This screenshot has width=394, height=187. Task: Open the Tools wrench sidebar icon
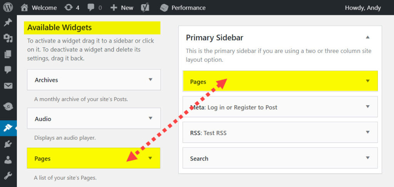coord(8,176)
